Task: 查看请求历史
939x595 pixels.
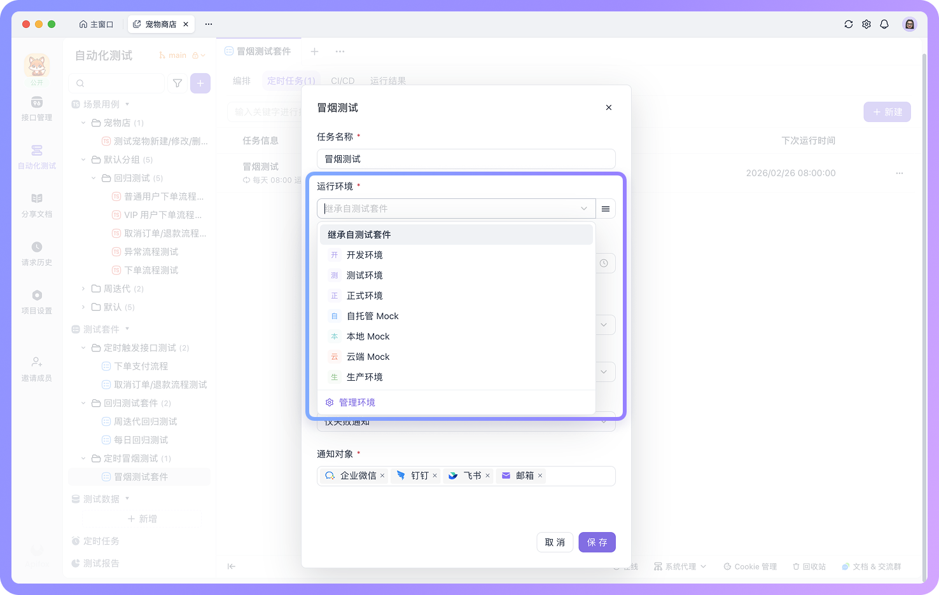Action: click(x=36, y=253)
